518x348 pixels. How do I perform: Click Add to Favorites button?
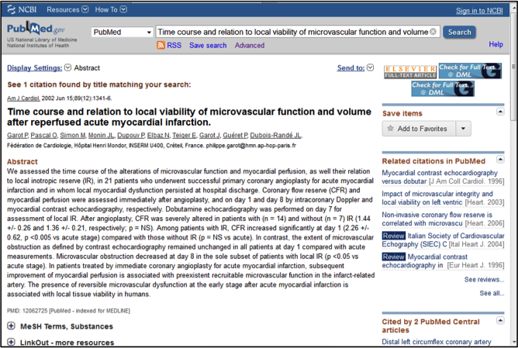click(419, 129)
